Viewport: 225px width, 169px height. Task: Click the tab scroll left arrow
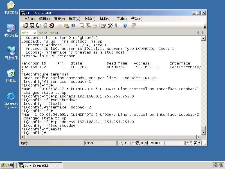click(x=198, y=33)
